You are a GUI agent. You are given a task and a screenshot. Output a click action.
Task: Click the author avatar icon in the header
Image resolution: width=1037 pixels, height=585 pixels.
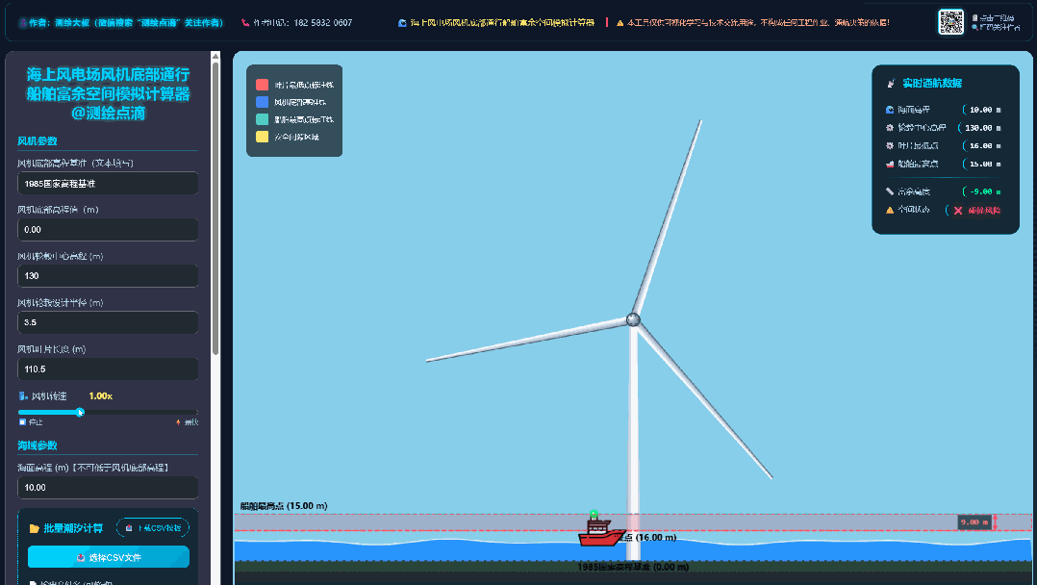(23, 22)
